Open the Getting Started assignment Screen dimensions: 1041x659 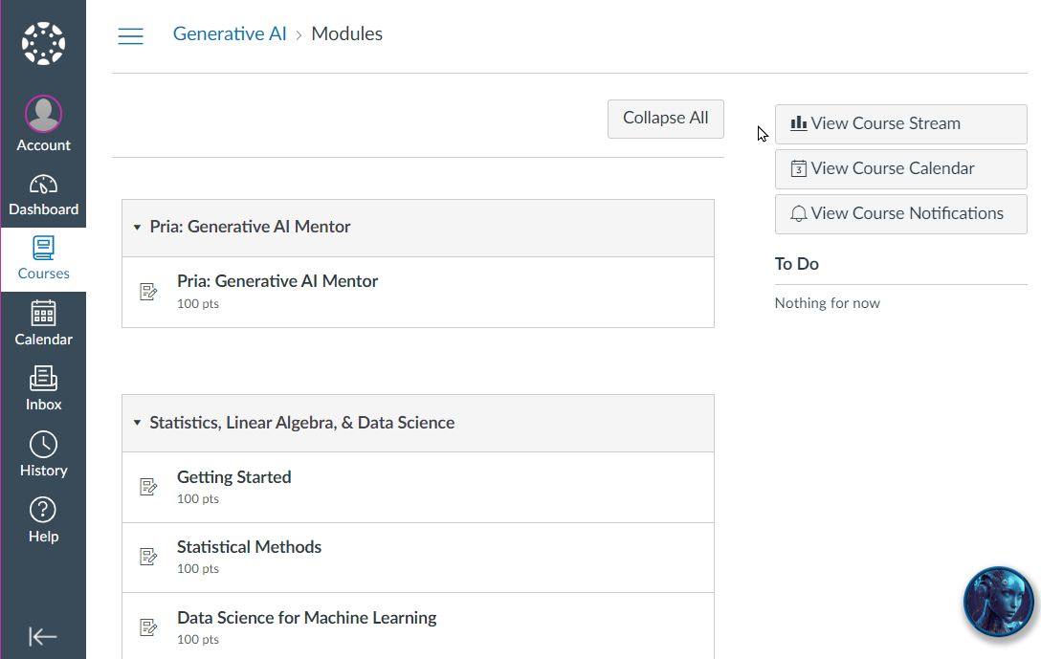(x=234, y=477)
